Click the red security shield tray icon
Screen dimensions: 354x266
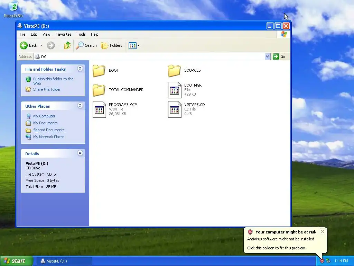pos(322,261)
